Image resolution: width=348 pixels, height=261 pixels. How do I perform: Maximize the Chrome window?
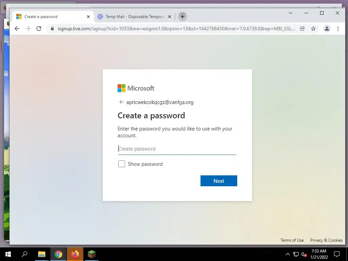pos(321,13)
